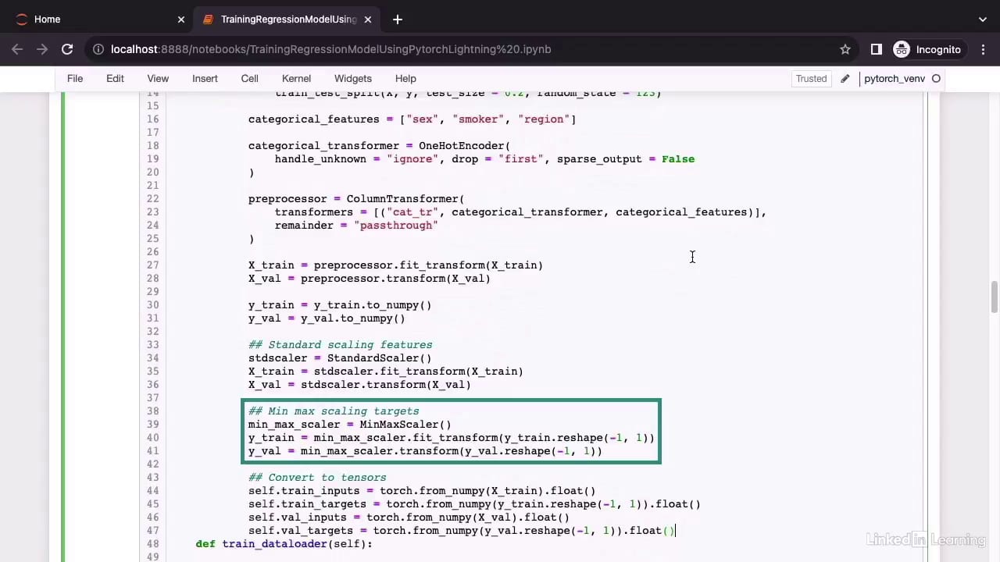Click the OneHotEncoder( text on line 18
This screenshot has width=1000, height=562.
[x=464, y=146]
